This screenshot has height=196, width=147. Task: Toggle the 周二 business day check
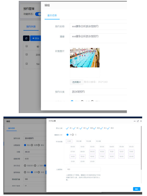pyautogui.click(x=74, y=128)
